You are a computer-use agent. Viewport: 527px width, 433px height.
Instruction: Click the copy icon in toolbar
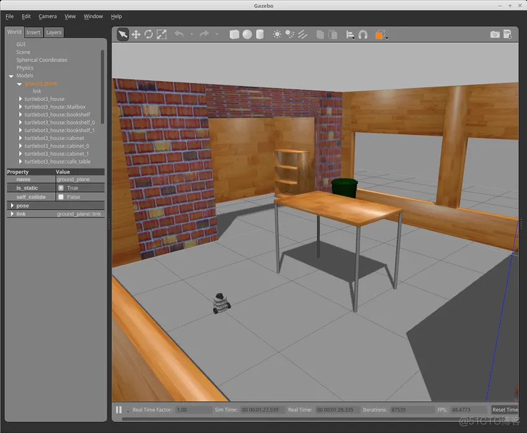pyautogui.click(x=320, y=35)
